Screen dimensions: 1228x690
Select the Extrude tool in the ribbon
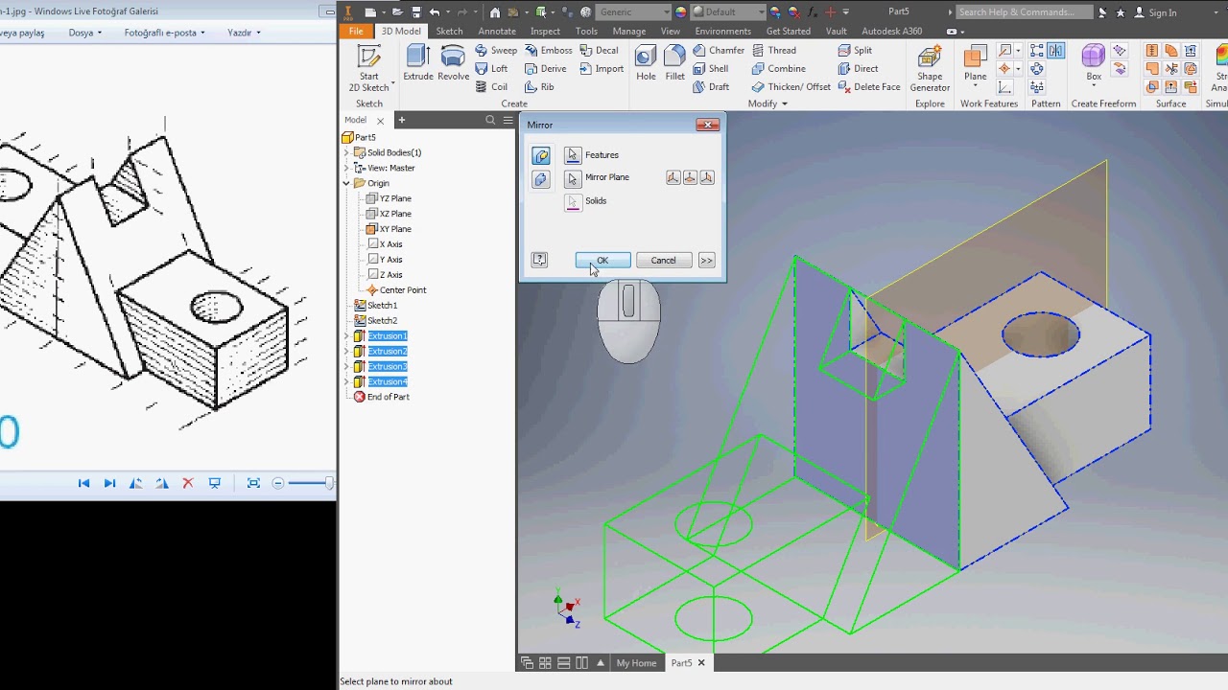tap(417, 63)
